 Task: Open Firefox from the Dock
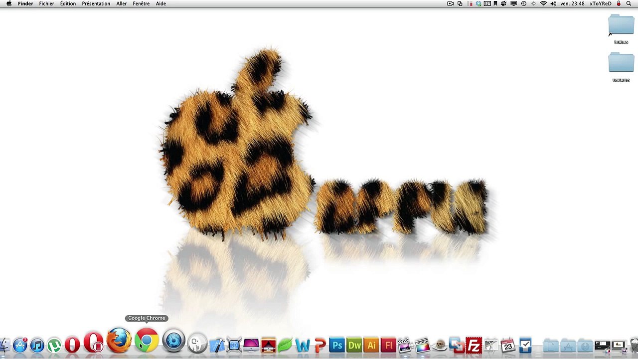pyautogui.click(x=119, y=341)
